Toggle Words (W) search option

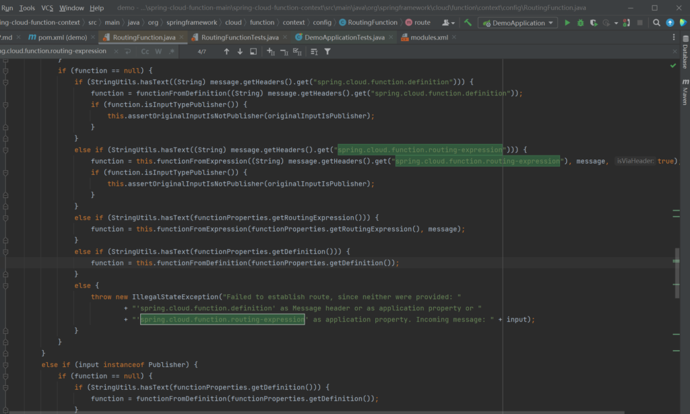tap(158, 51)
